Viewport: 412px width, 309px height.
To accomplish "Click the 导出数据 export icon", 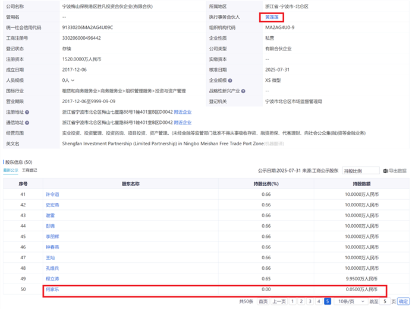I will tap(386, 171).
